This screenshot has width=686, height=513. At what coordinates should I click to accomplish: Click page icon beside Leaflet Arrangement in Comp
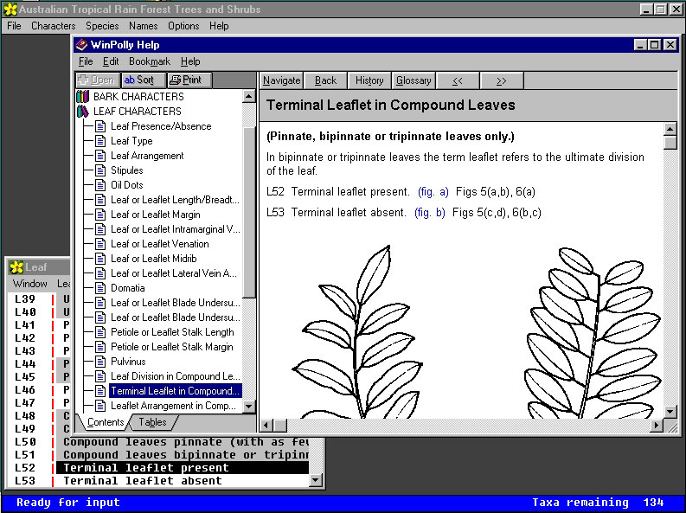click(x=100, y=406)
